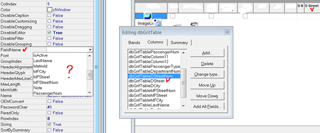Uncheck the DisableEditor True checkbox

click(x=50, y=32)
